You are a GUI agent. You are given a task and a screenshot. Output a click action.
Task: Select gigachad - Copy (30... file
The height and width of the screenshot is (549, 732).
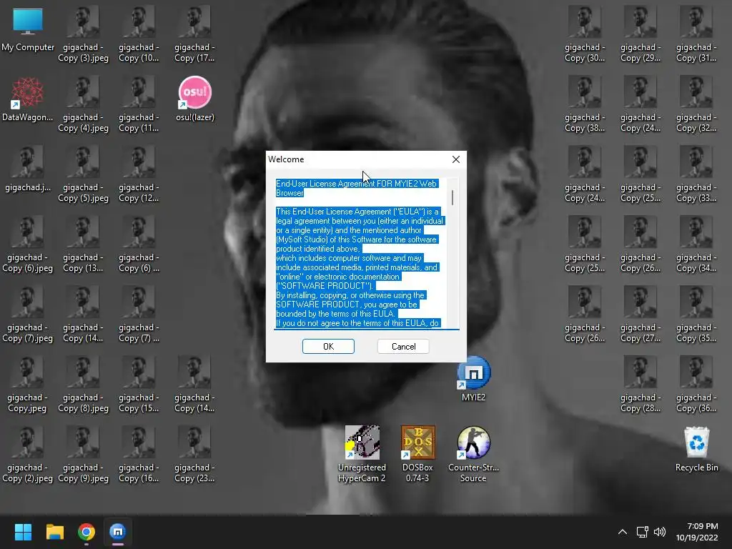click(x=585, y=34)
